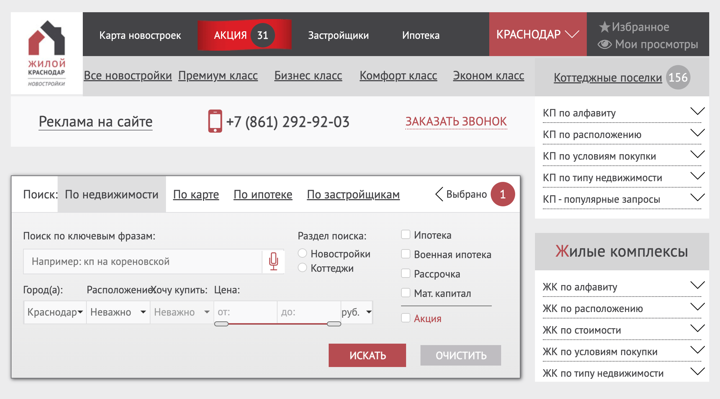Open the Коттеджные поселки link

(608, 78)
